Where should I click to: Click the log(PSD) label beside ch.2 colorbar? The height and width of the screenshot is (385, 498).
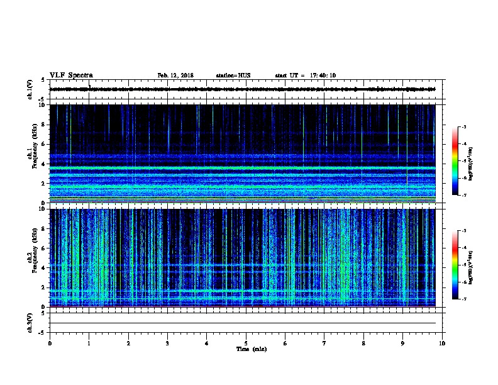[x=471, y=268]
